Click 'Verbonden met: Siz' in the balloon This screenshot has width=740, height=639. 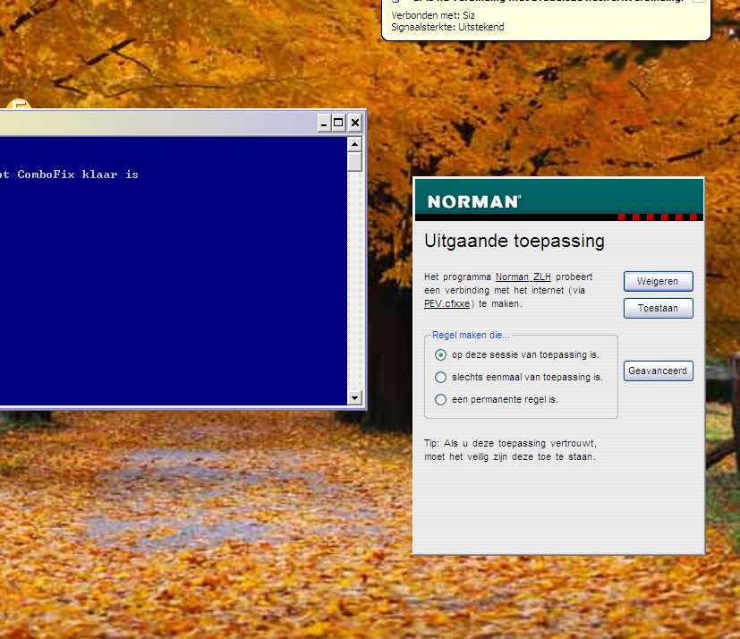(433, 15)
